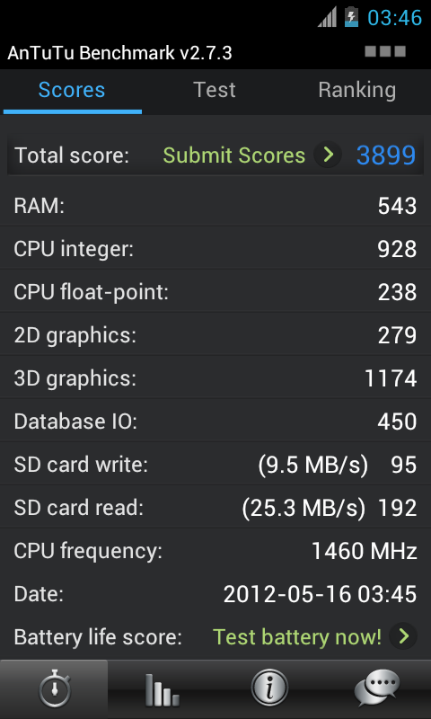Image resolution: width=431 pixels, height=719 pixels.
Task: Tap the Test battery now! link
Action: click(297, 637)
